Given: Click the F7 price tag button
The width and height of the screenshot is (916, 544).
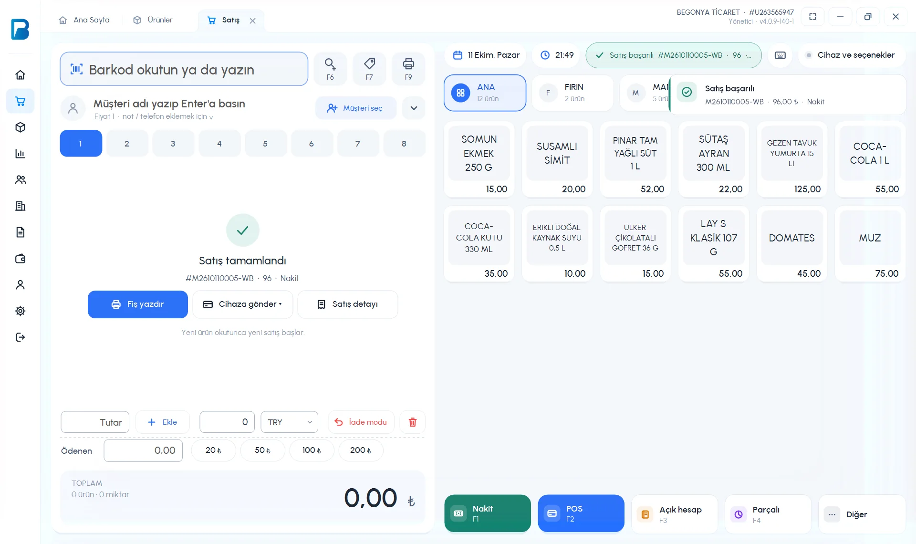Looking at the screenshot, I should click(x=369, y=69).
